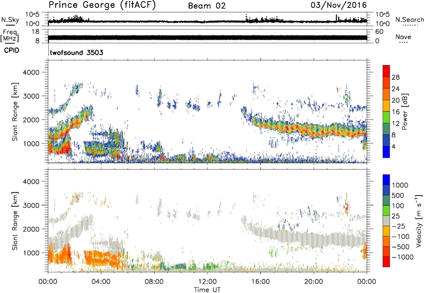Select the gray segment of the Velocity colorbar
Screen dimensions: 424x293
point(386,221)
